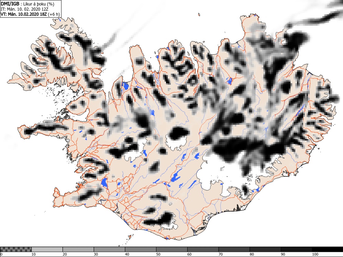Click the legend label '10'
Image resolution: width=343 pixels, height=257 pixels.
(x=34, y=254)
